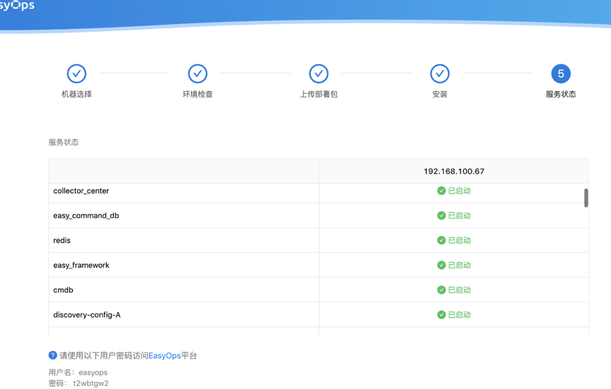Select the cmdb service name

[x=63, y=290]
